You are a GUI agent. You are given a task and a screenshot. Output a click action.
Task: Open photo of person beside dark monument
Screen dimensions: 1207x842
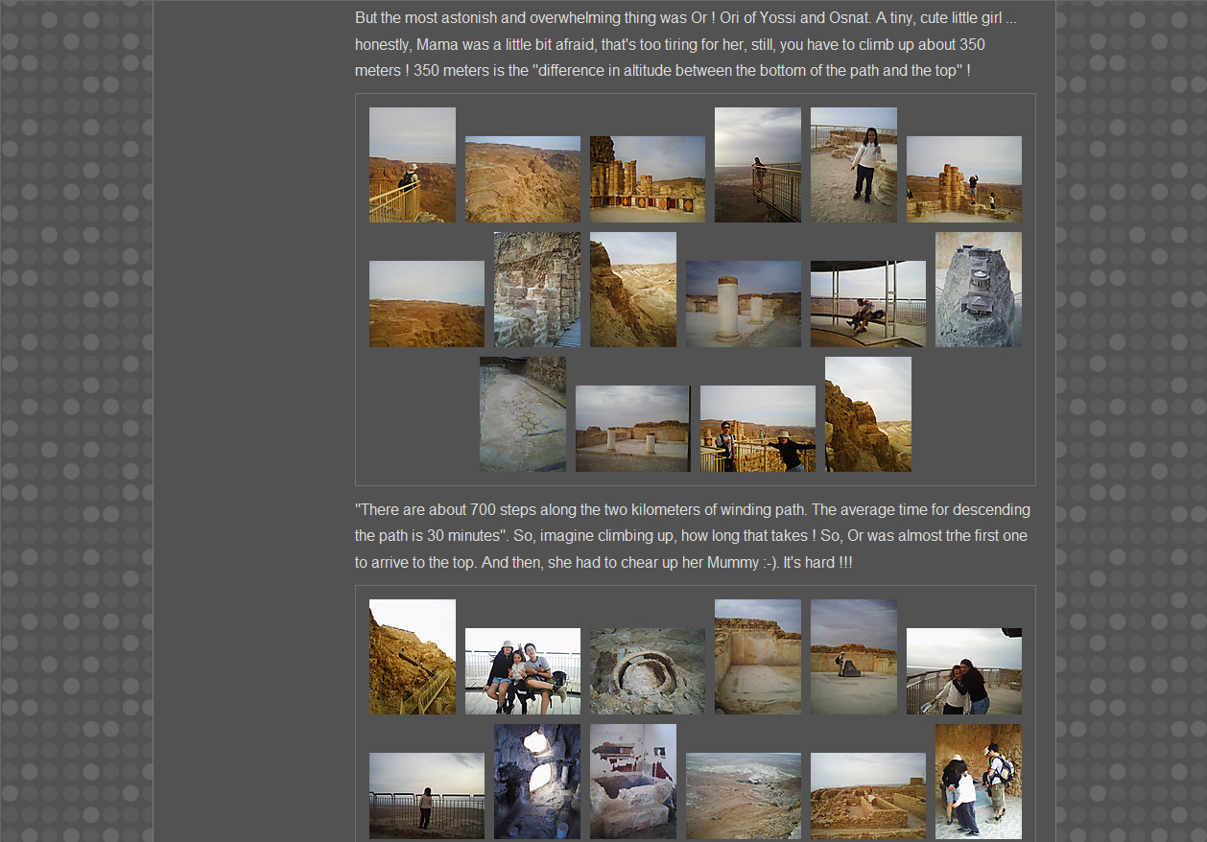853,657
